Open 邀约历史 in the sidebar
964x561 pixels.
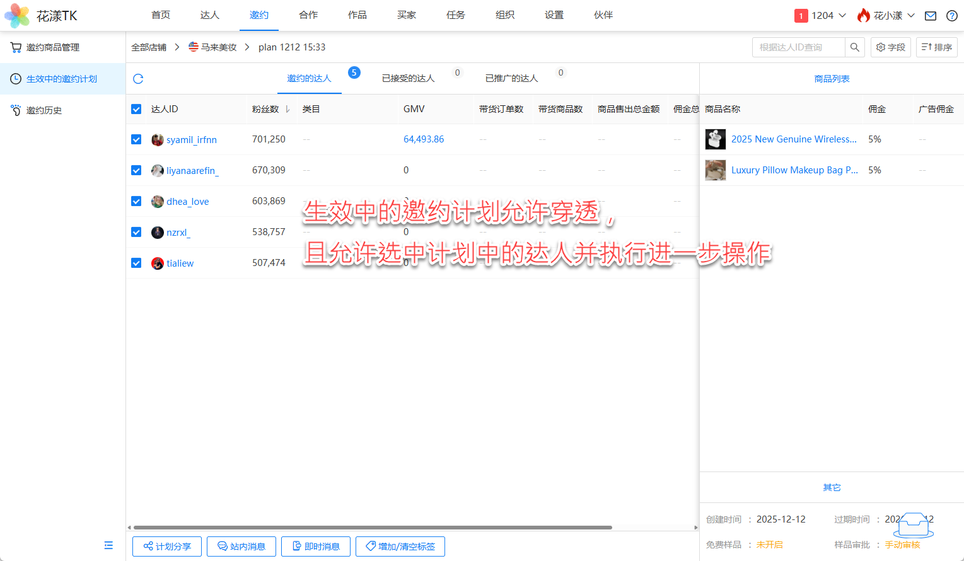click(44, 110)
